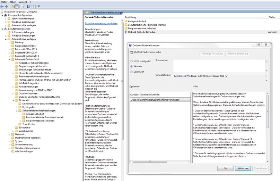Click the Nächste Einstellung button

[x=238, y=53]
